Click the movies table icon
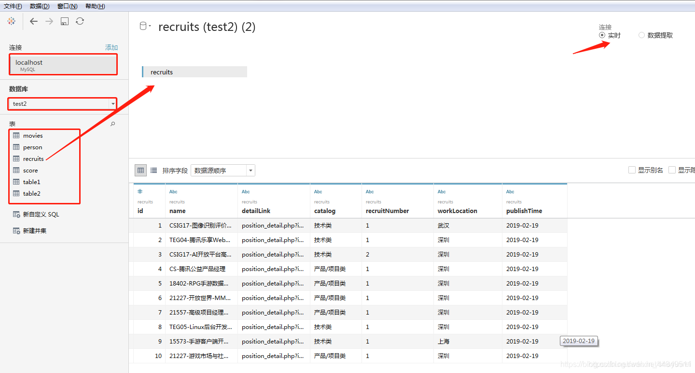695x373 pixels. (16, 136)
